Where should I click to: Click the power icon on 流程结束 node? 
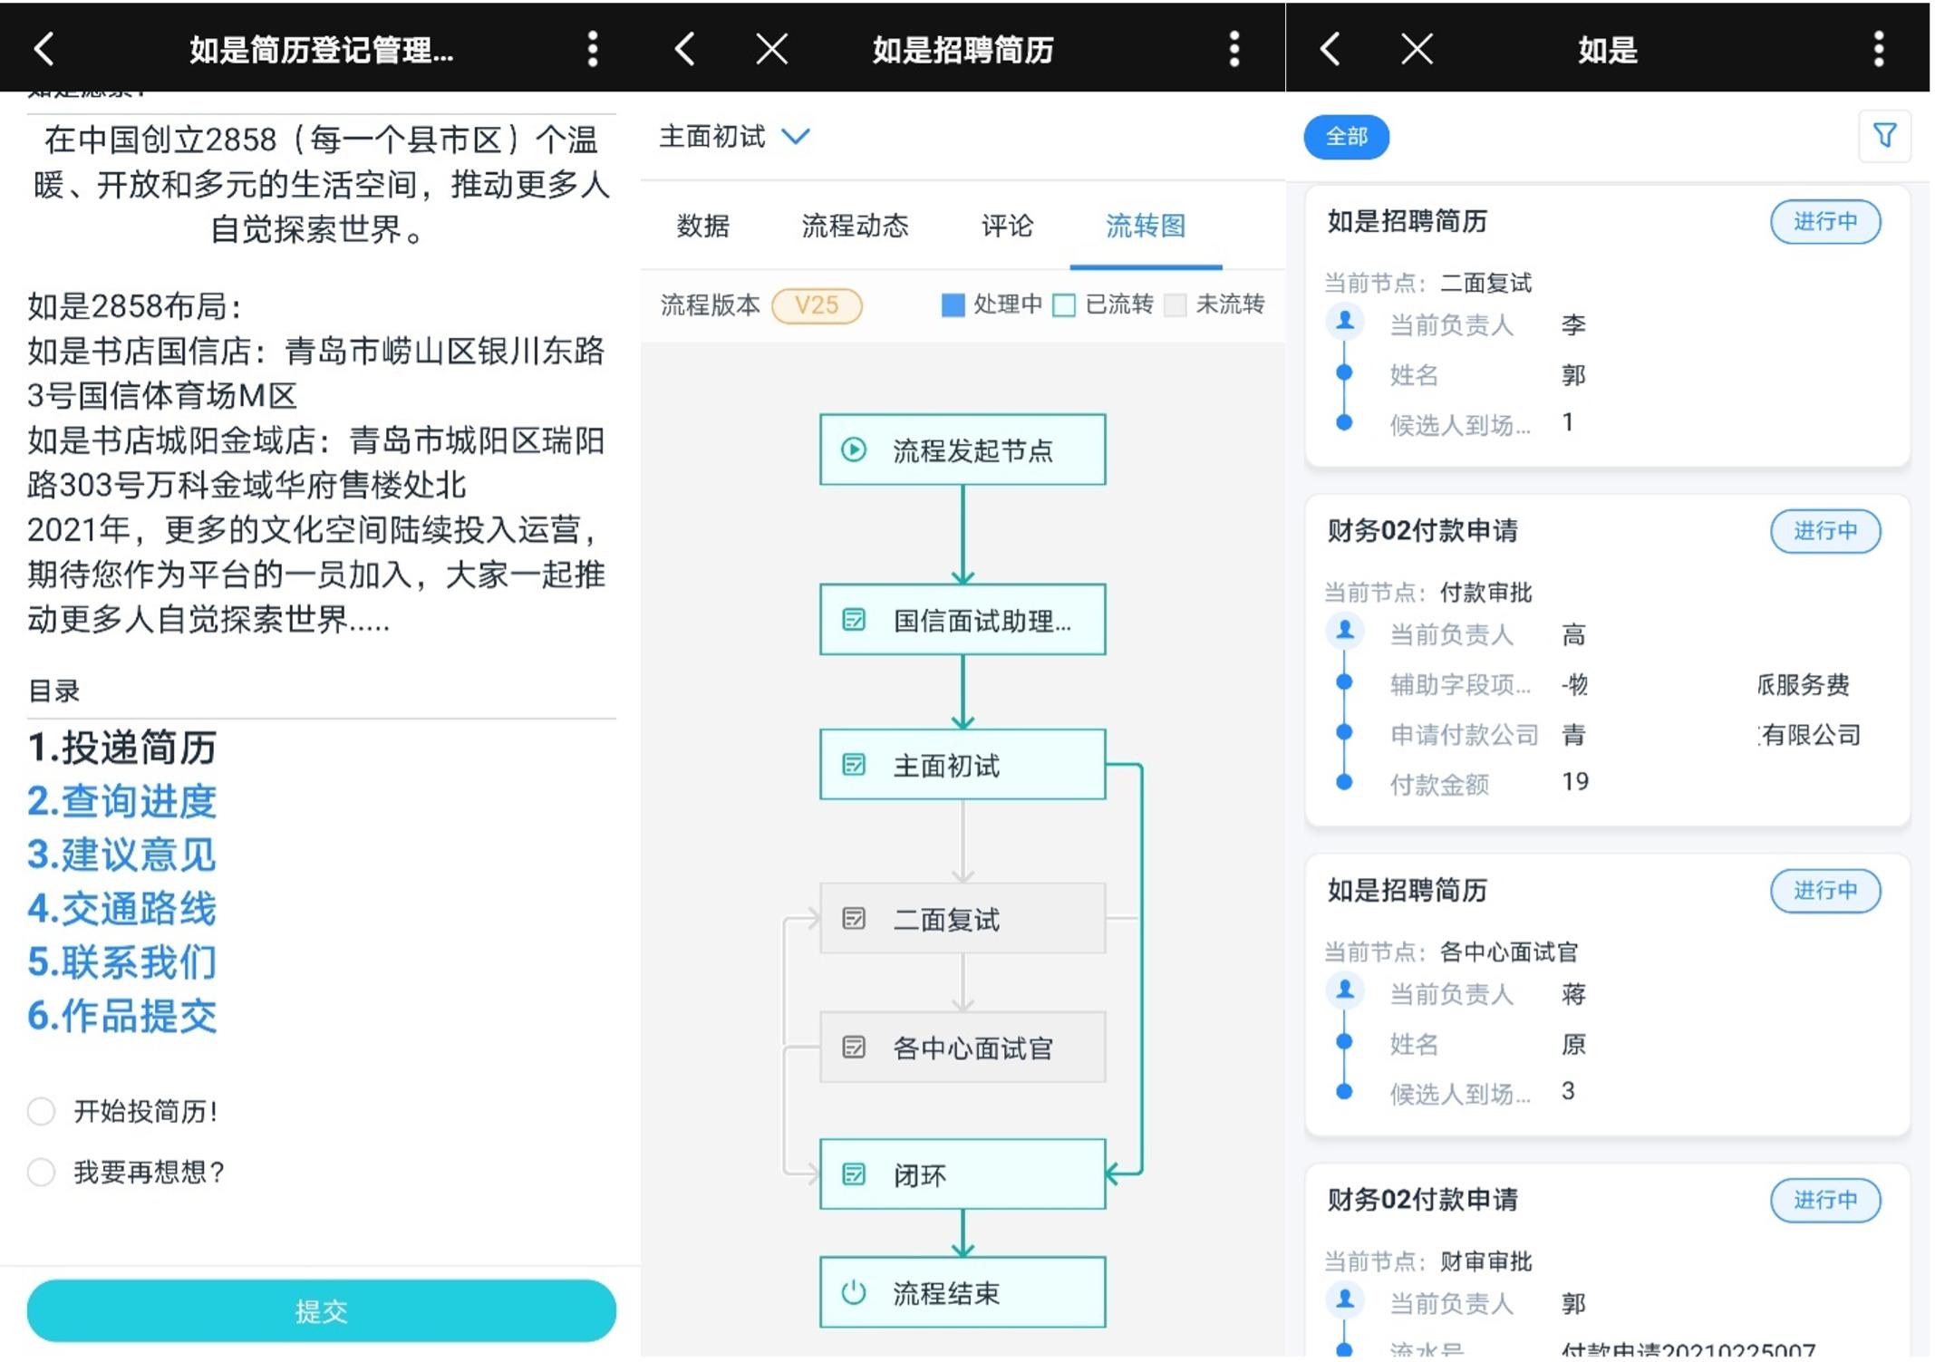854,1292
